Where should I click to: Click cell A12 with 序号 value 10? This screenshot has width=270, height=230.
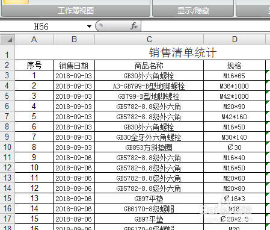(34, 167)
